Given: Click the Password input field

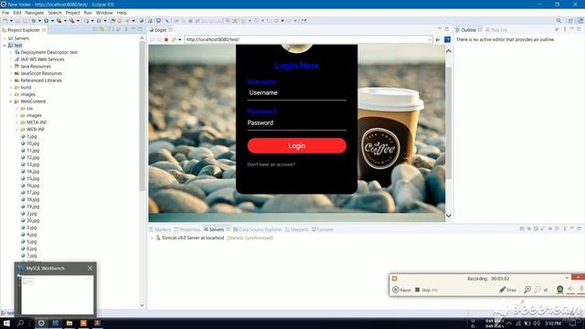Looking at the screenshot, I should [x=296, y=123].
